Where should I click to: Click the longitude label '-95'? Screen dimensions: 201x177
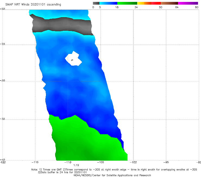[x=166, y=162]
